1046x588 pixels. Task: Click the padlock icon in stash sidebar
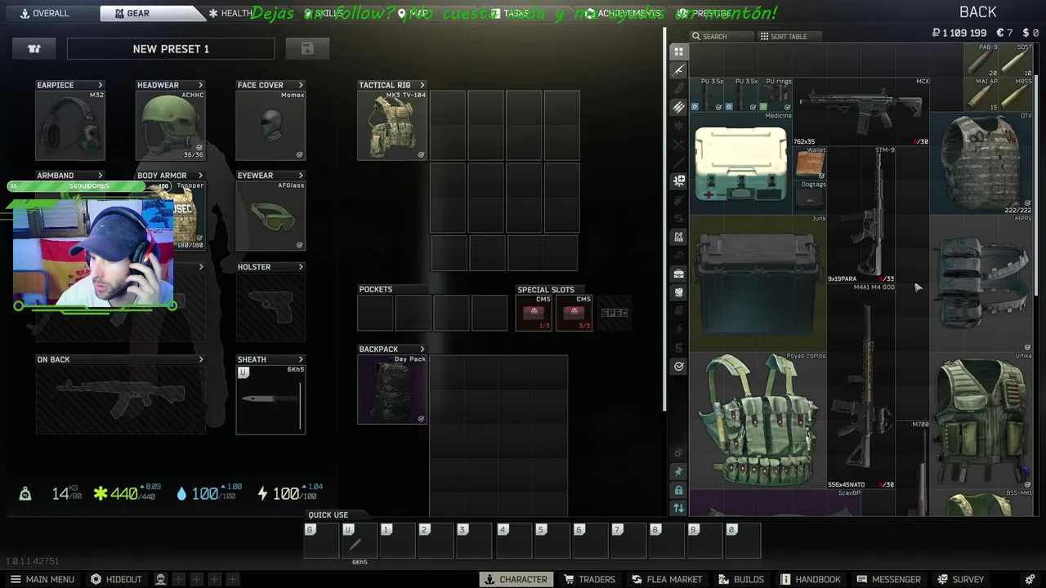click(678, 490)
